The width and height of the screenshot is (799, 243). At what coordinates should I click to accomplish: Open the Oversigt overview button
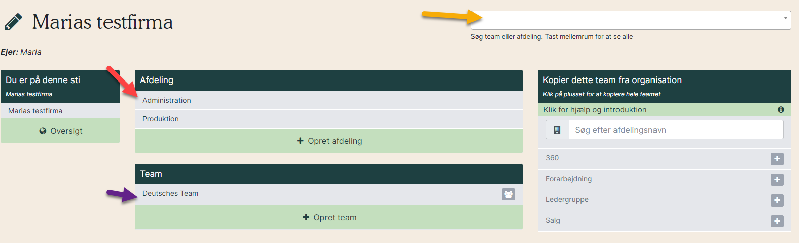pos(60,131)
